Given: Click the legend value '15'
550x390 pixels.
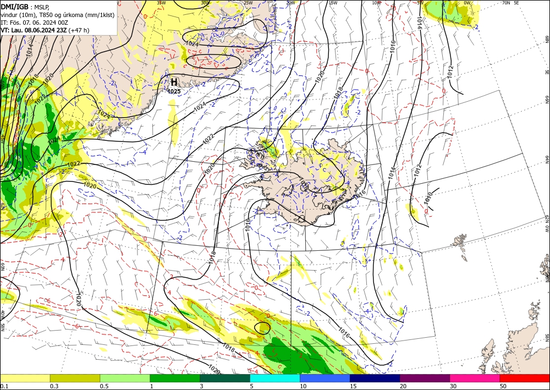Looking at the screenshot, I should point(353,386).
